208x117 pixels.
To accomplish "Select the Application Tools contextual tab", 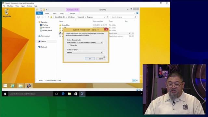I will pos(72,10).
